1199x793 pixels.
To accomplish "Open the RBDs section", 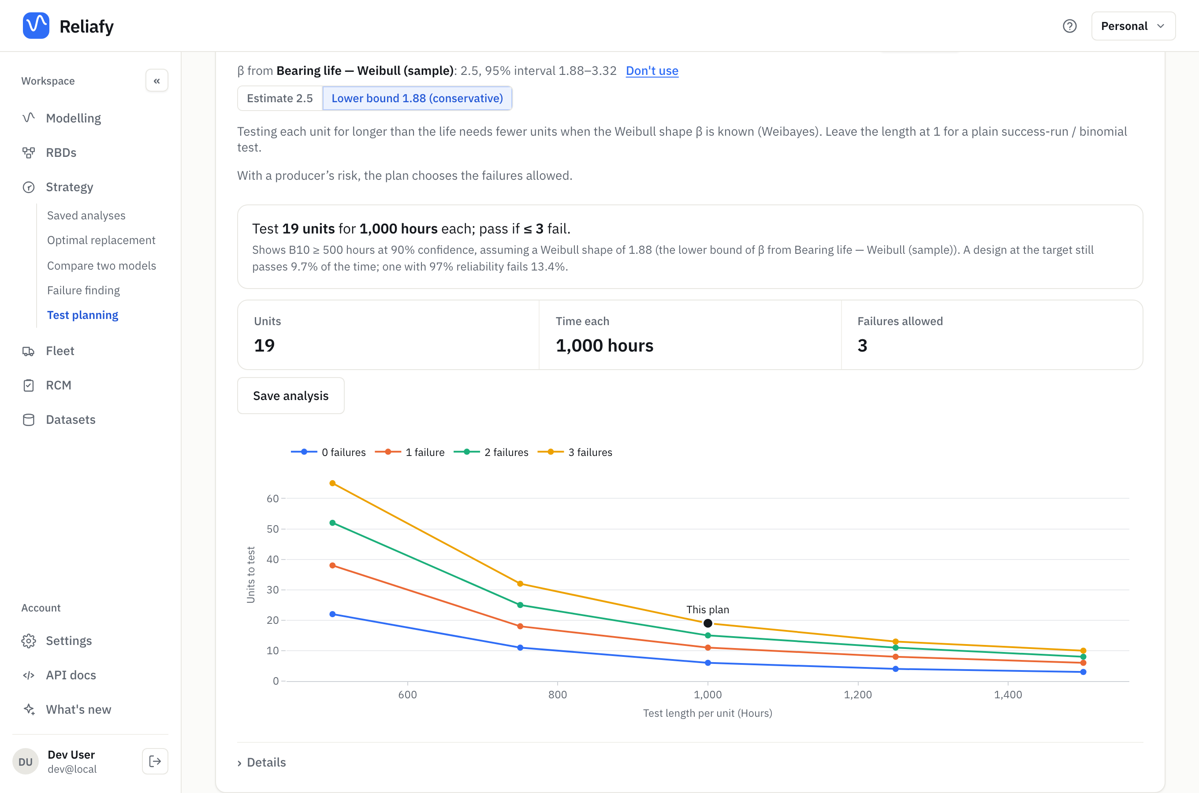I will [61, 152].
